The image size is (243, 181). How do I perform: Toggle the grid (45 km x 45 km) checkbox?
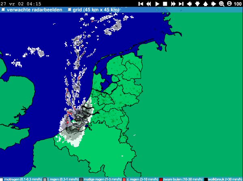point(70,10)
